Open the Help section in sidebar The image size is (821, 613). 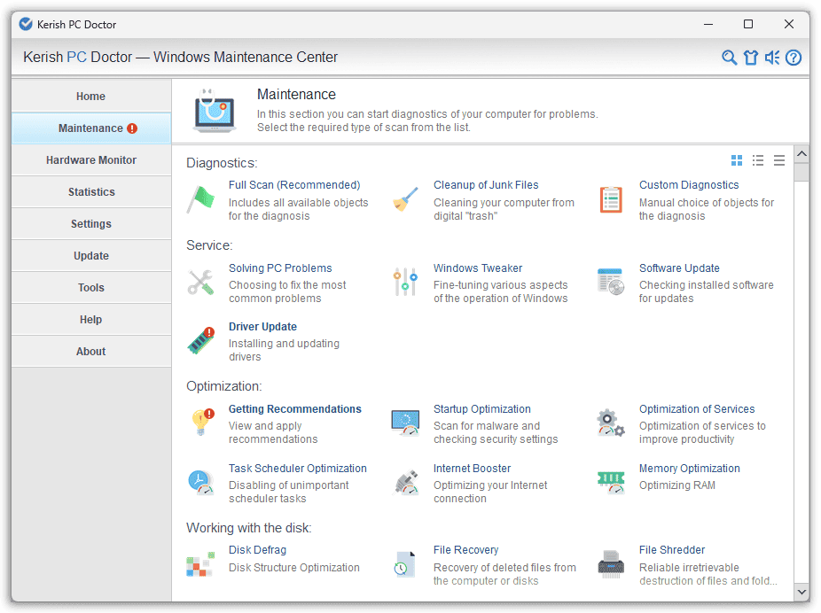[91, 320]
